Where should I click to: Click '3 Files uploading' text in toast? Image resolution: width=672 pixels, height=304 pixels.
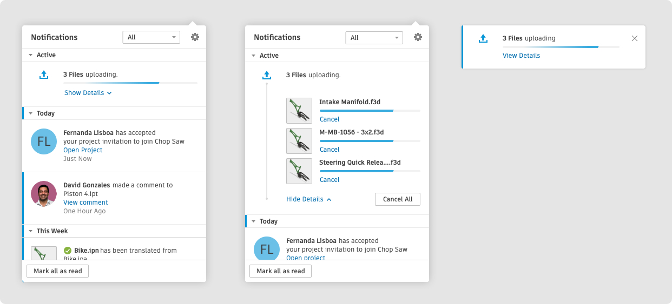pos(529,38)
